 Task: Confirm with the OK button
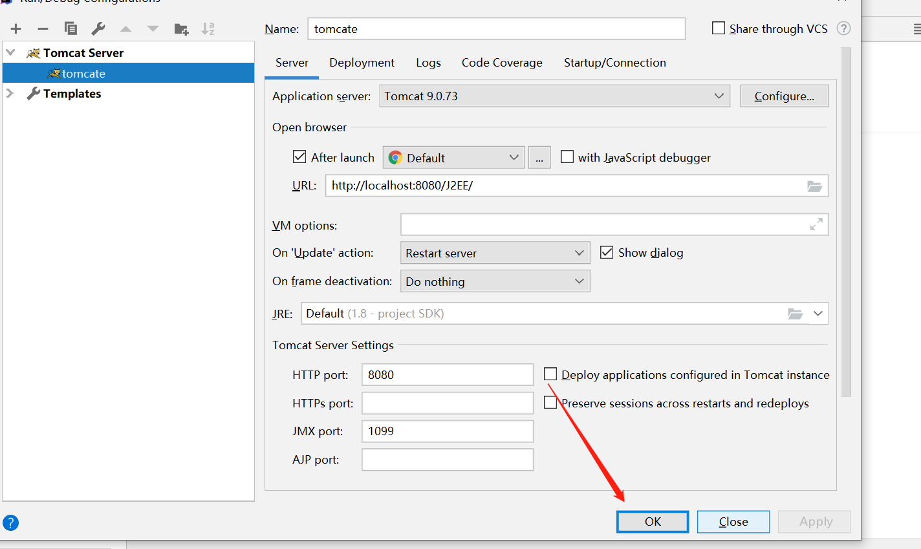click(x=653, y=522)
